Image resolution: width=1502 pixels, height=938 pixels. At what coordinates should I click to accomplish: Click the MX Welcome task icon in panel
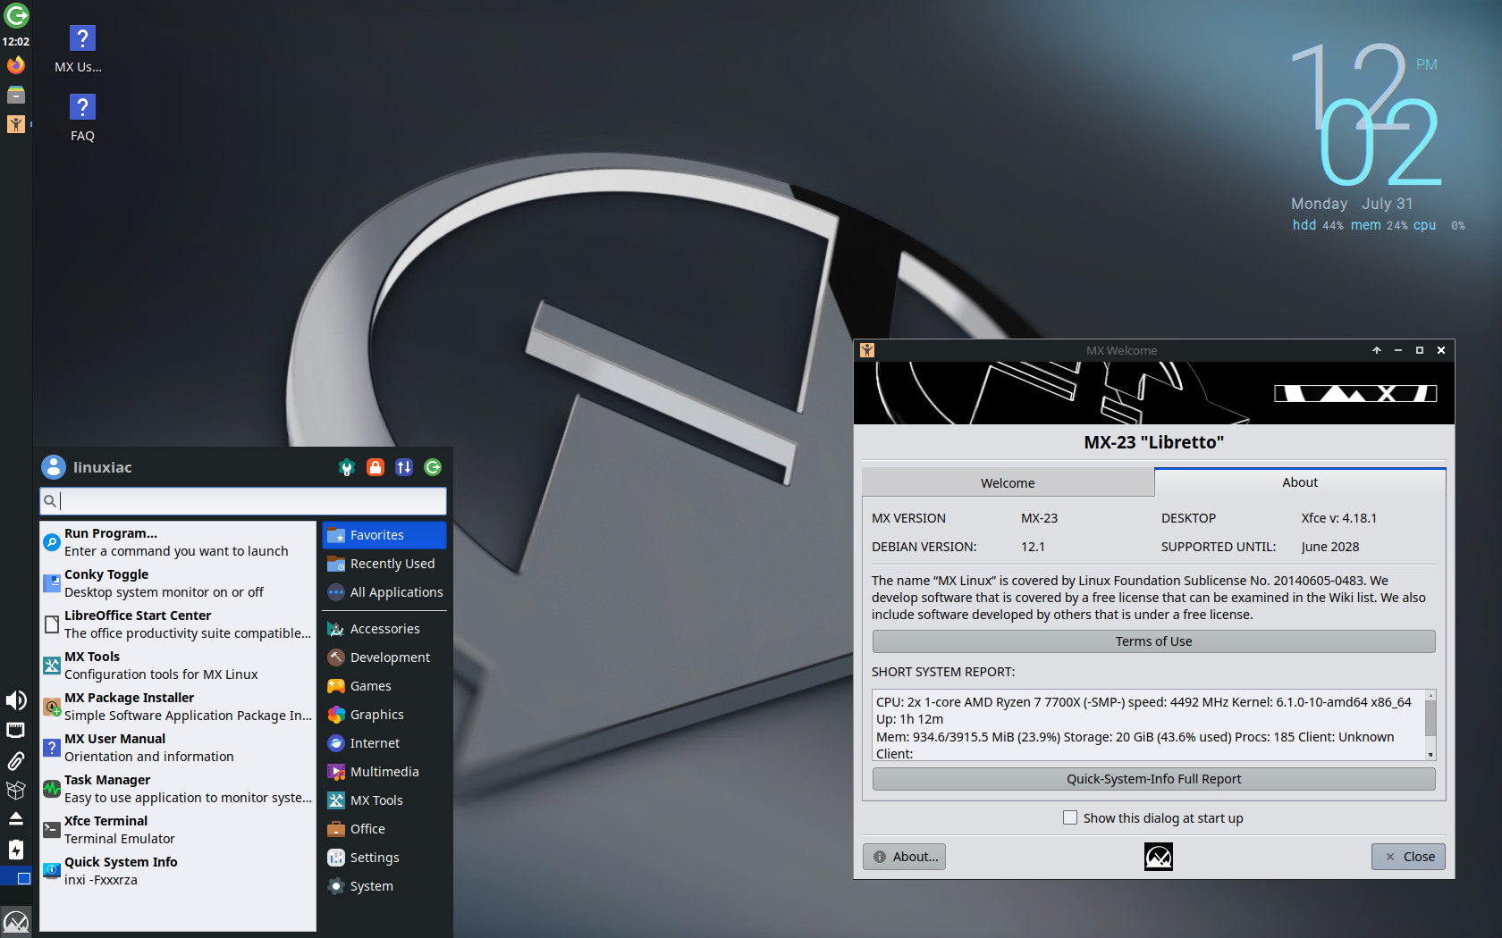pyautogui.click(x=16, y=124)
